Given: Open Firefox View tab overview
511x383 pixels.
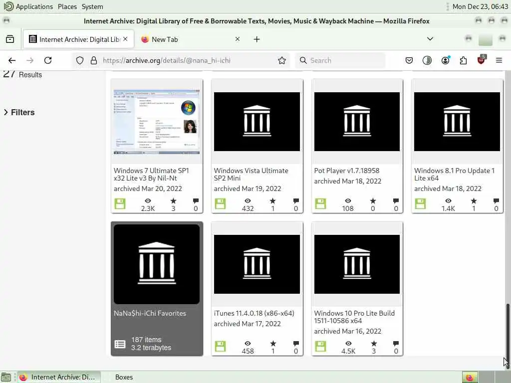Looking at the screenshot, I should (x=10, y=39).
